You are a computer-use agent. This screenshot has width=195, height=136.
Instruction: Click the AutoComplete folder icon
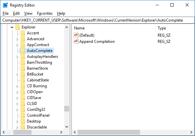(x=23, y=51)
